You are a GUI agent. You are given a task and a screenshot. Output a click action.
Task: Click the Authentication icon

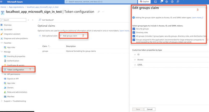click(5, 61)
